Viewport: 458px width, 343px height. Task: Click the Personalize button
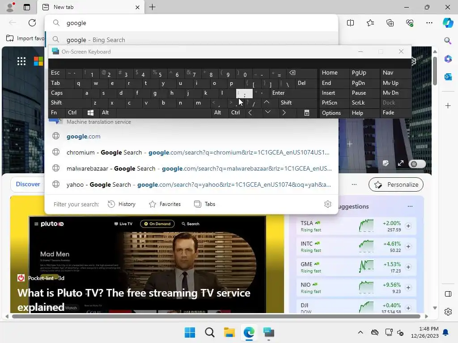(x=396, y=184)
